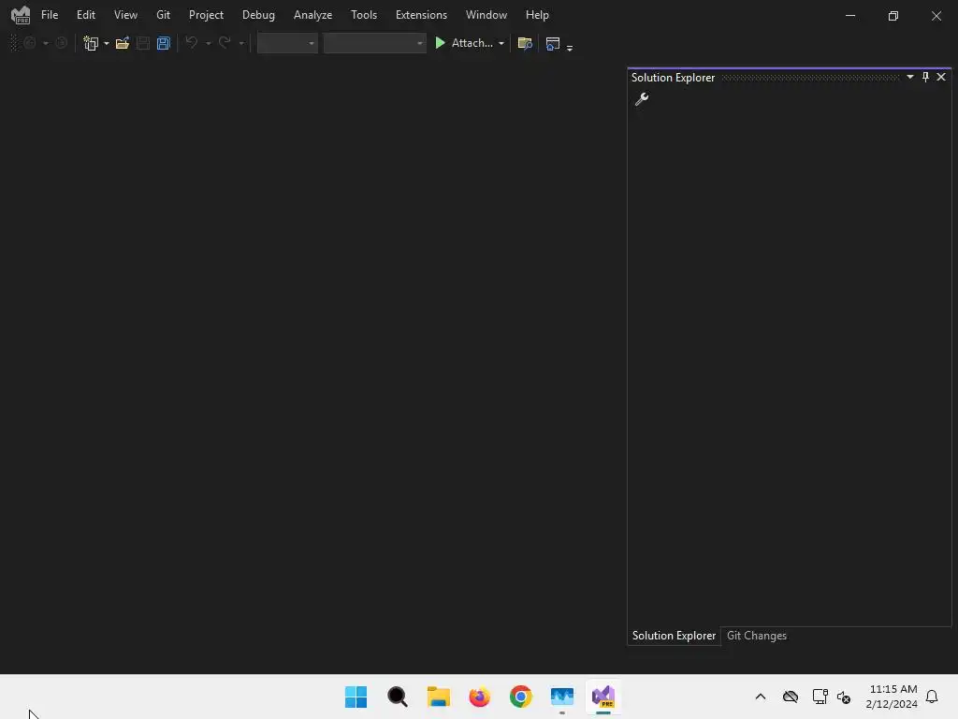958x719 pixels.
Task: Click the Solution Explorer panel title bar
Action: (x=765, y=77)
